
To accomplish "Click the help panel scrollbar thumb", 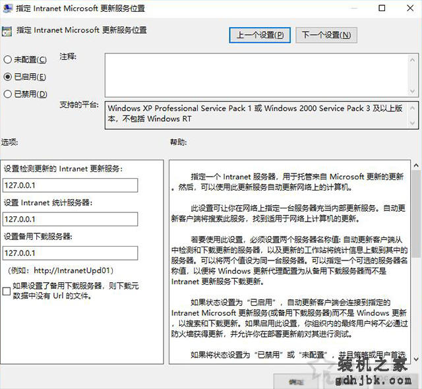I will [x=416, y=214].
